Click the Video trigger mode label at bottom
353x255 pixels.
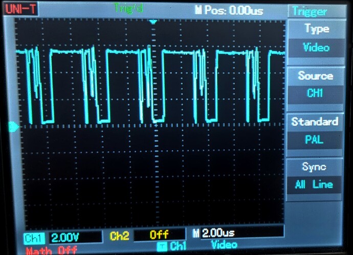(224, 245)
